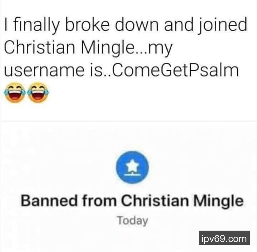Click the second laughing-crying emoji
This screenshot has height=252, width=257.
38,92
